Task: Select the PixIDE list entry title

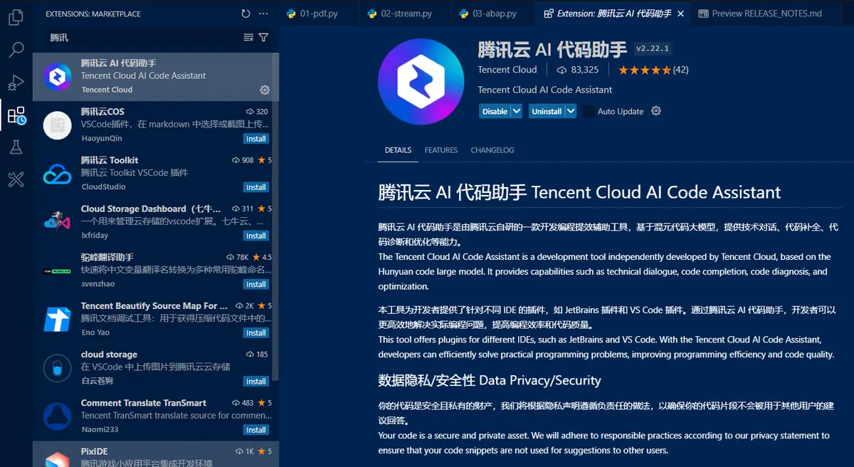Action: 94,451
